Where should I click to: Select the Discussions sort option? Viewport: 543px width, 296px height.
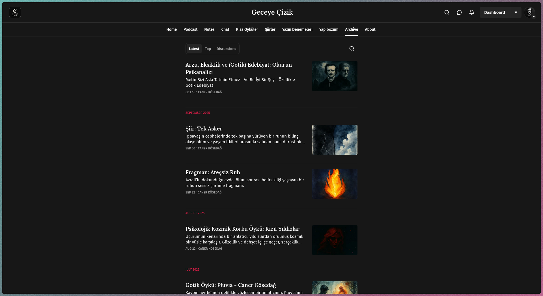click(x=226, y=49)
